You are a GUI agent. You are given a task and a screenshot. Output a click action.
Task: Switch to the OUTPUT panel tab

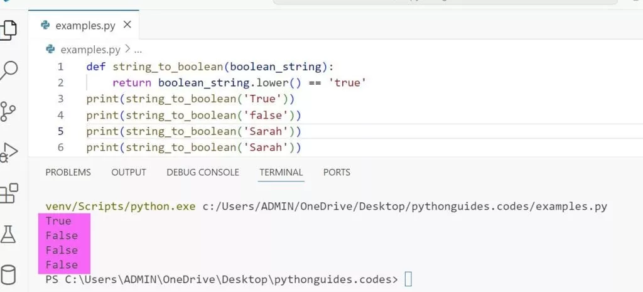pyautogui.click(x=129, y=172)
